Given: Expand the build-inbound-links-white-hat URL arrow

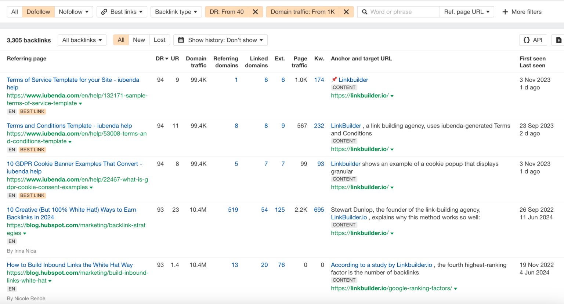Looking at the screenshot, I should 50,281.
